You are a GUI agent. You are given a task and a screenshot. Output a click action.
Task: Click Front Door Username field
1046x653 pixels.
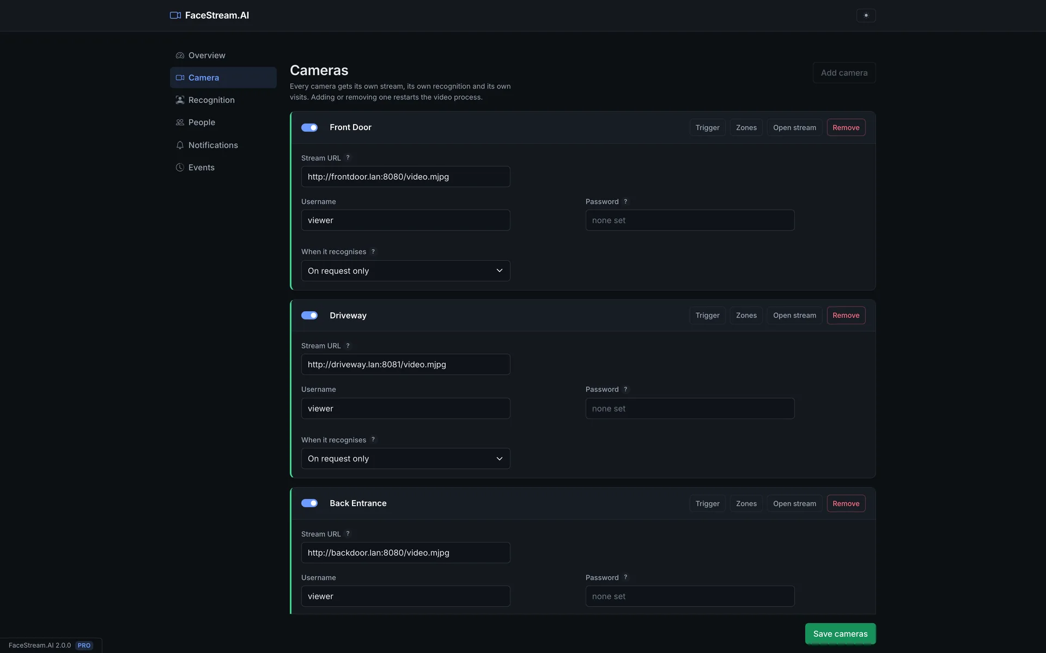[x=405, y=220]
